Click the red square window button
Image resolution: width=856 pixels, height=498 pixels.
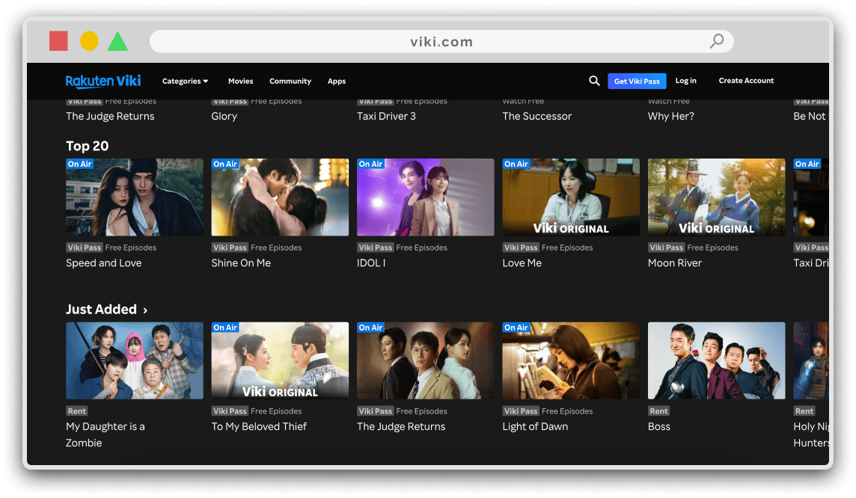58,41
